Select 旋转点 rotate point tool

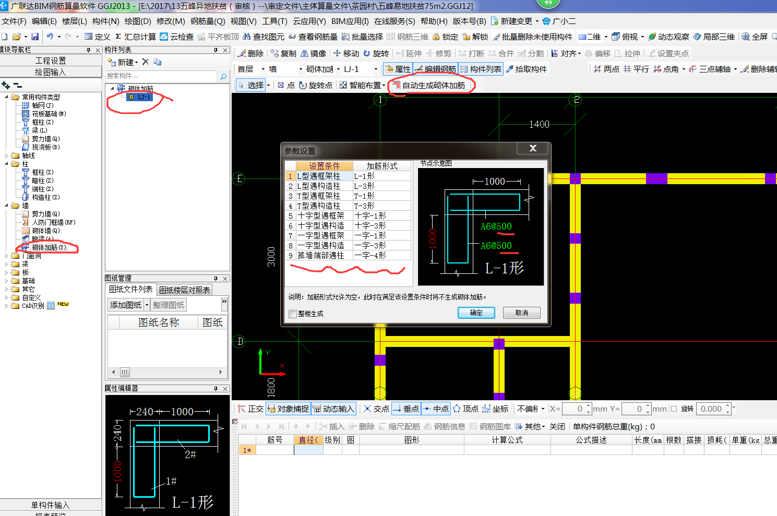pos(316,85)
